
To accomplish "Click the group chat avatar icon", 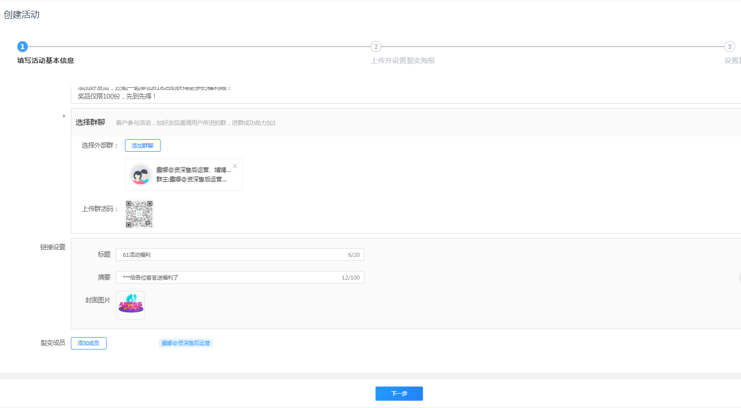I will click(141, 175).
